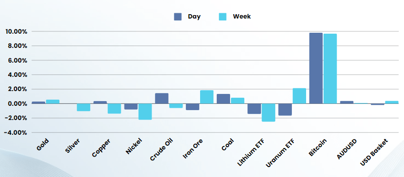
Task: Click the Nickel Week bar
Action: click(145, 112)
